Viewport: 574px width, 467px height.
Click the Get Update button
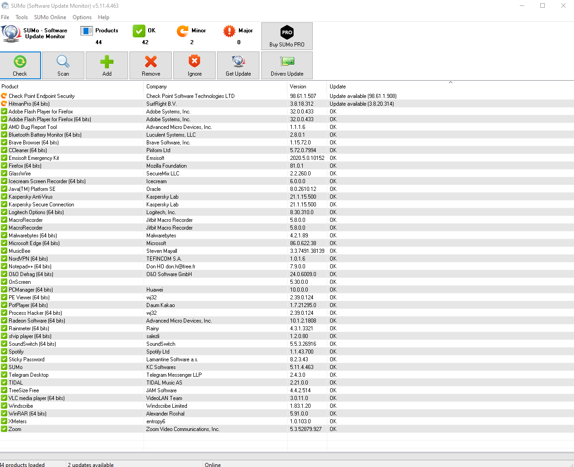pyautogui.click(x=238, y=65)
